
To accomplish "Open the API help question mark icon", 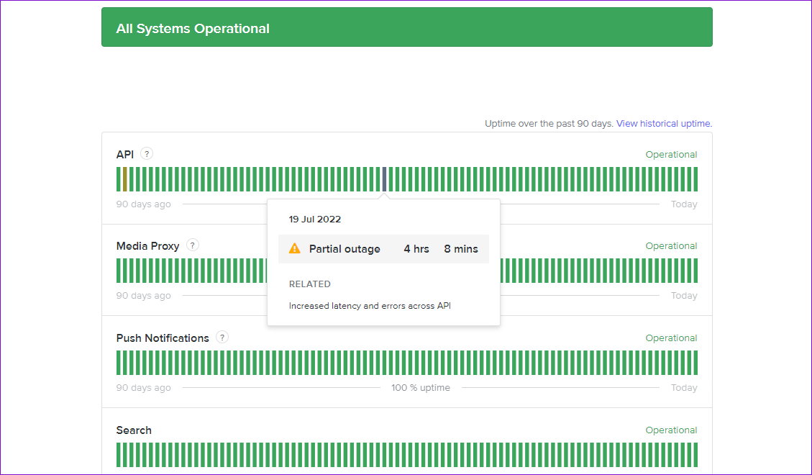I will 147,154.
